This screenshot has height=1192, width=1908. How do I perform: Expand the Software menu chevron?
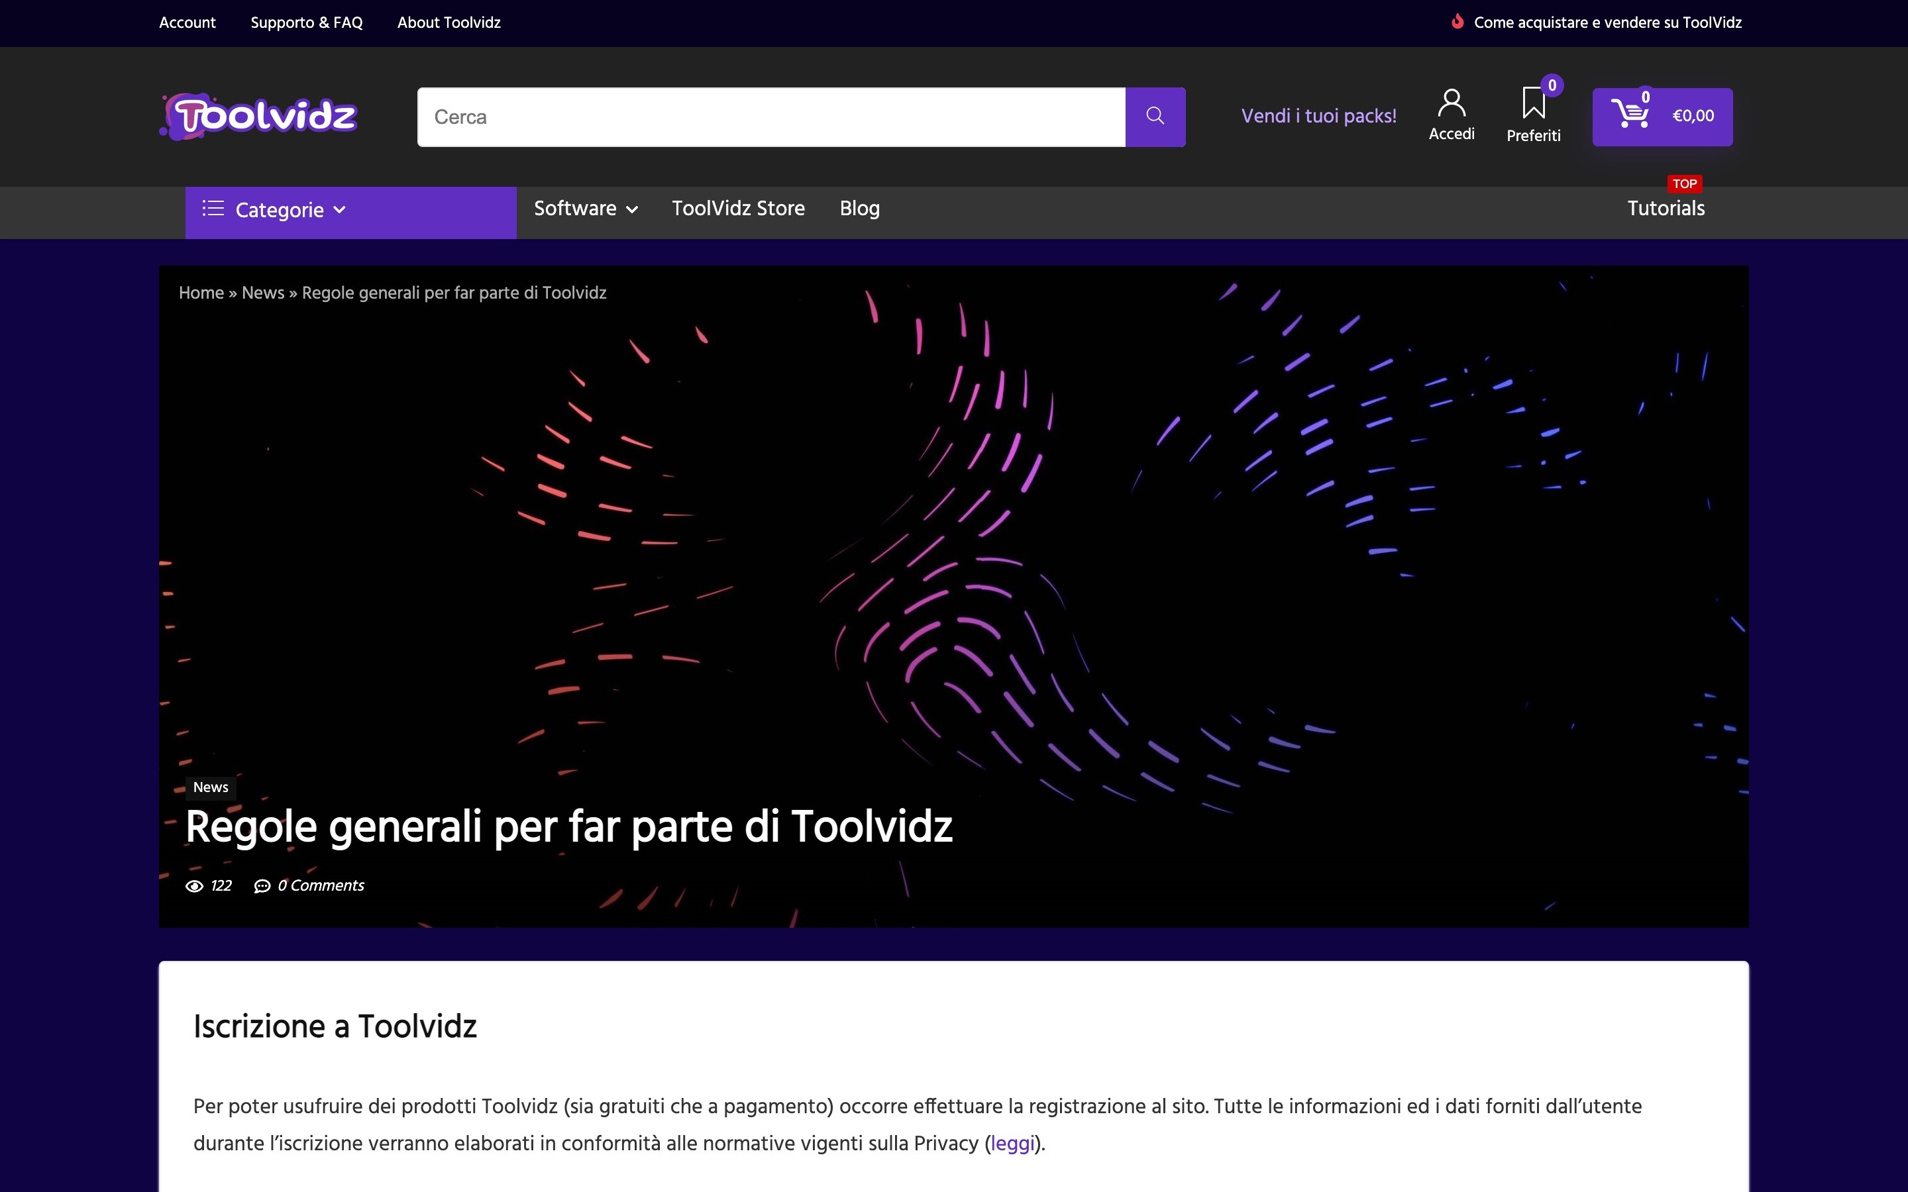[631, 210]
